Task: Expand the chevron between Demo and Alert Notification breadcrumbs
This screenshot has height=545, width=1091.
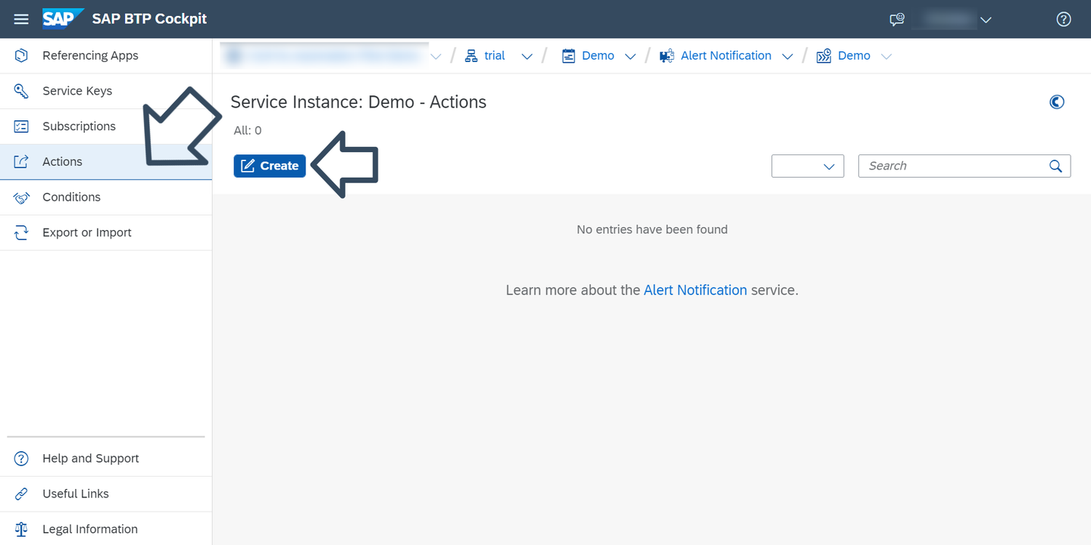Action: (630, 57)
